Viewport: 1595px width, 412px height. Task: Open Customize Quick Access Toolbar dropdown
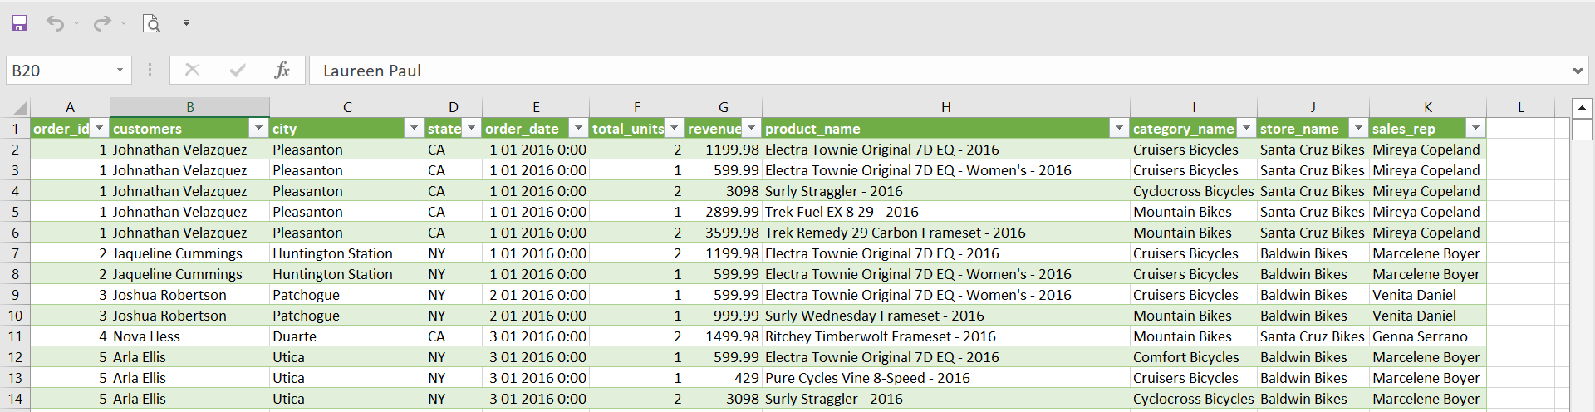186,23
